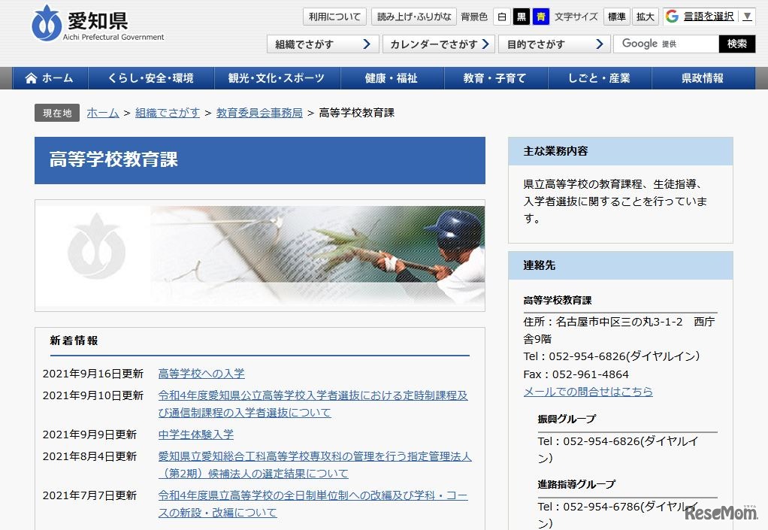
Task: Click the home house icon in navigation bar
Action: (31, 77)
